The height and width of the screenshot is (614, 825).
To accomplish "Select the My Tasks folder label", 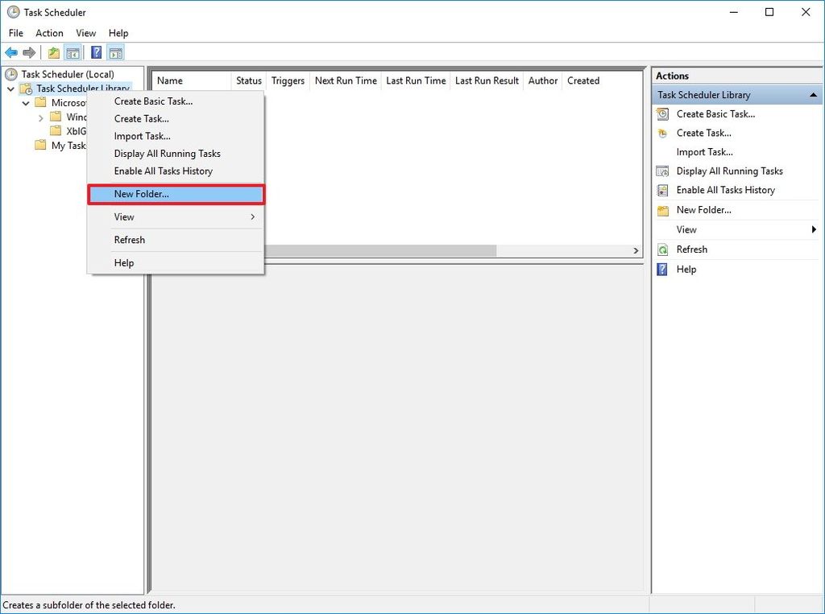I will point(68,145).
